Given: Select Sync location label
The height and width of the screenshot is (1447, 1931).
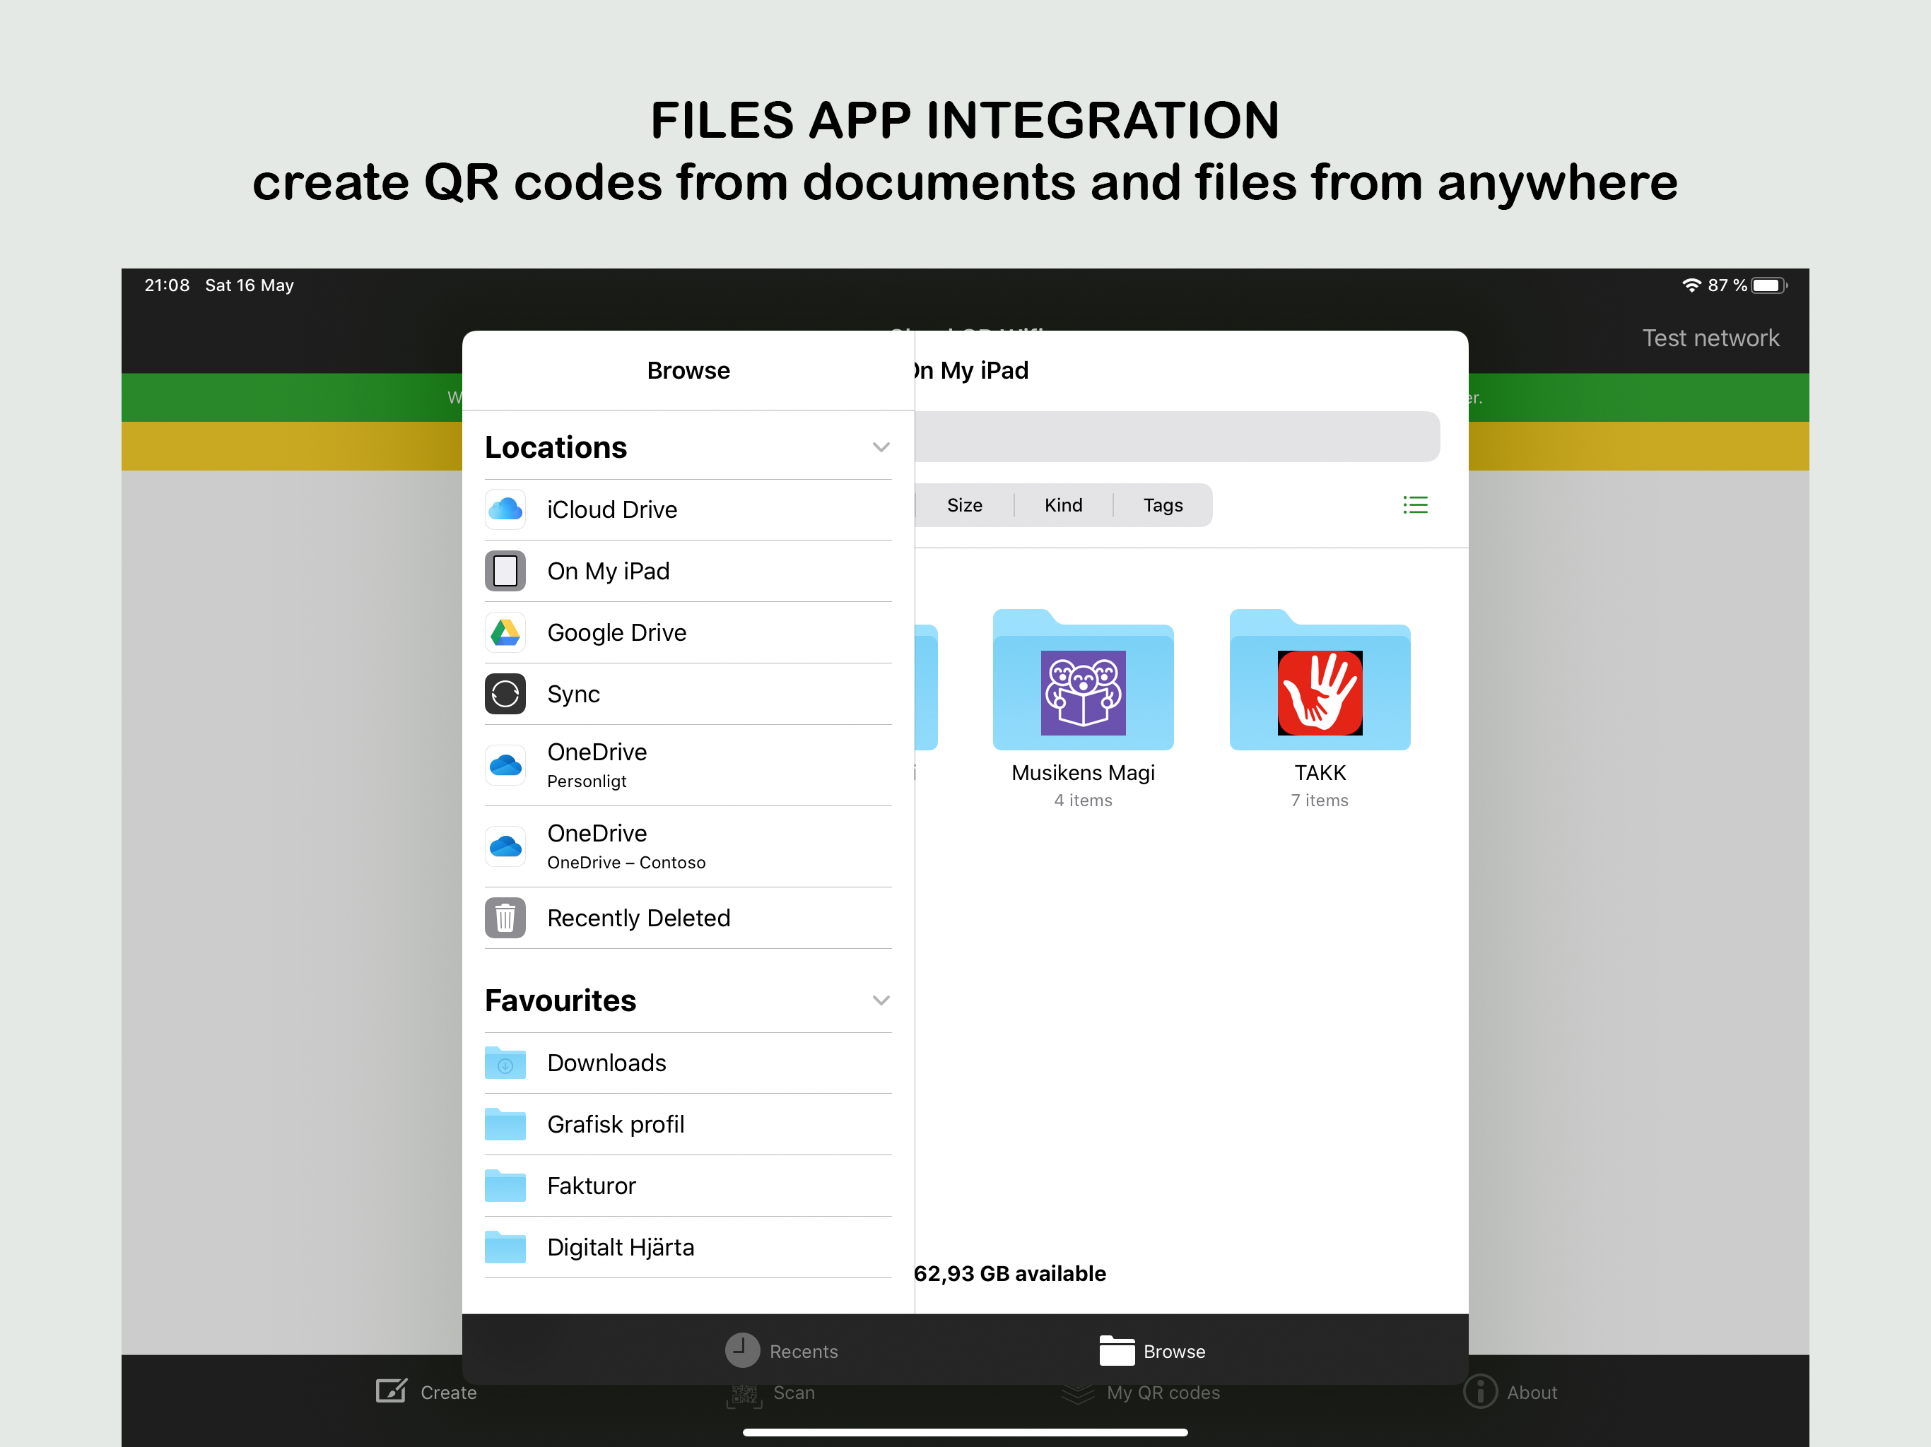Looking at the screenshot, I should (573, 694).
